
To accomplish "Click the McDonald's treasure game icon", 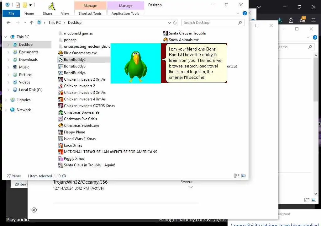I will 61,152.
